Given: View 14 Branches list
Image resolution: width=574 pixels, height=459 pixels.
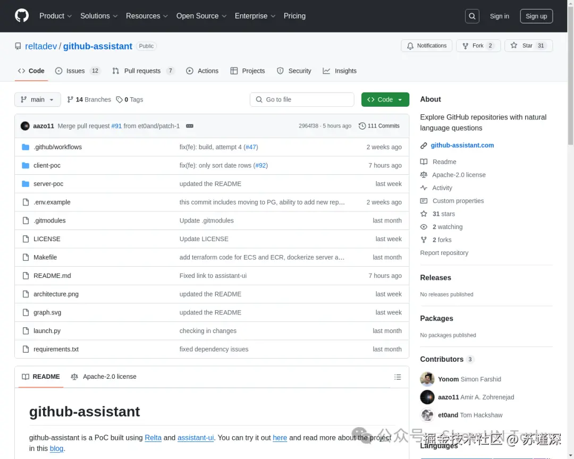Looking at the screenshot, I should tap(89, 99).
